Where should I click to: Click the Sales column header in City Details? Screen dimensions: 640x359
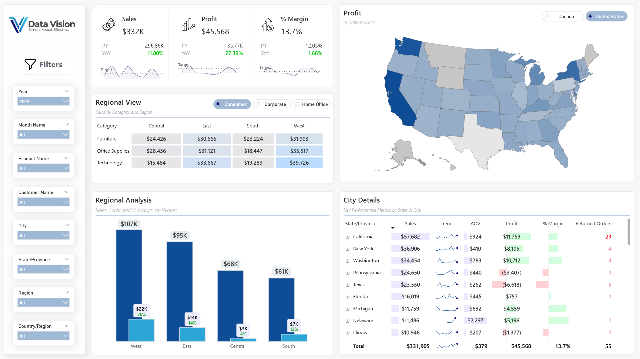pos(410,224)
